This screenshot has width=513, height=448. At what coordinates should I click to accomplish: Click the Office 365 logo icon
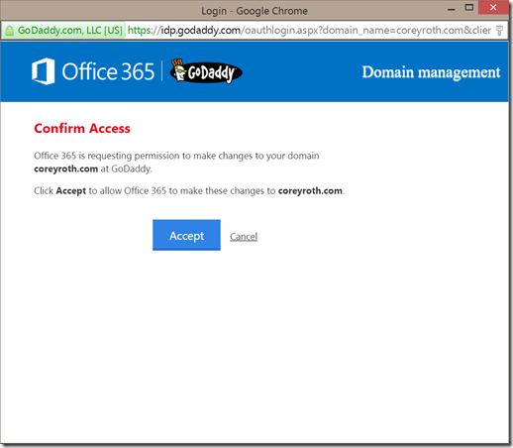pyautogui.click(x=44, y=71)
